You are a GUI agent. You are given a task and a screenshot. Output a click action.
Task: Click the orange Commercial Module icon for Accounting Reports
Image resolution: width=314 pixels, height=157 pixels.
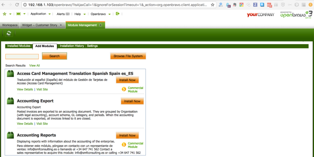124,144
